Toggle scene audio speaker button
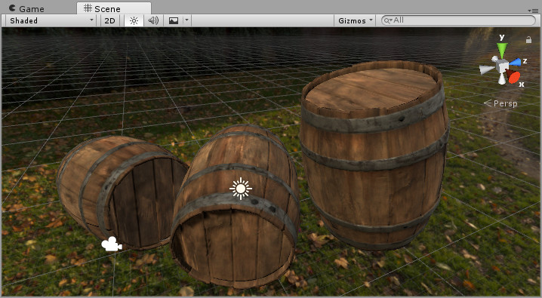Viewport: 542px width, 298px height. 153,20
